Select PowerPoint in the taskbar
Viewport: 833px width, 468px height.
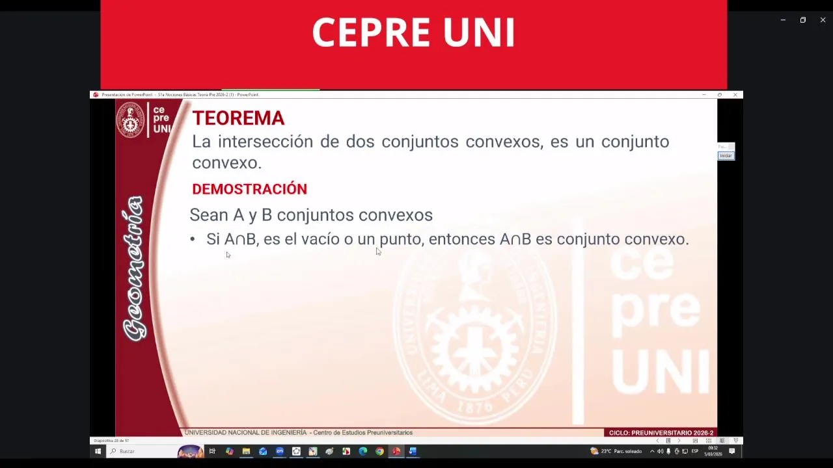[x=396, y=451]
